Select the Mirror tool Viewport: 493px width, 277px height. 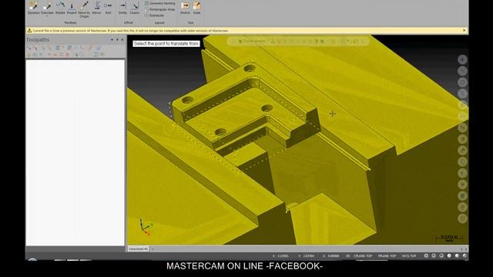[97, 8]
